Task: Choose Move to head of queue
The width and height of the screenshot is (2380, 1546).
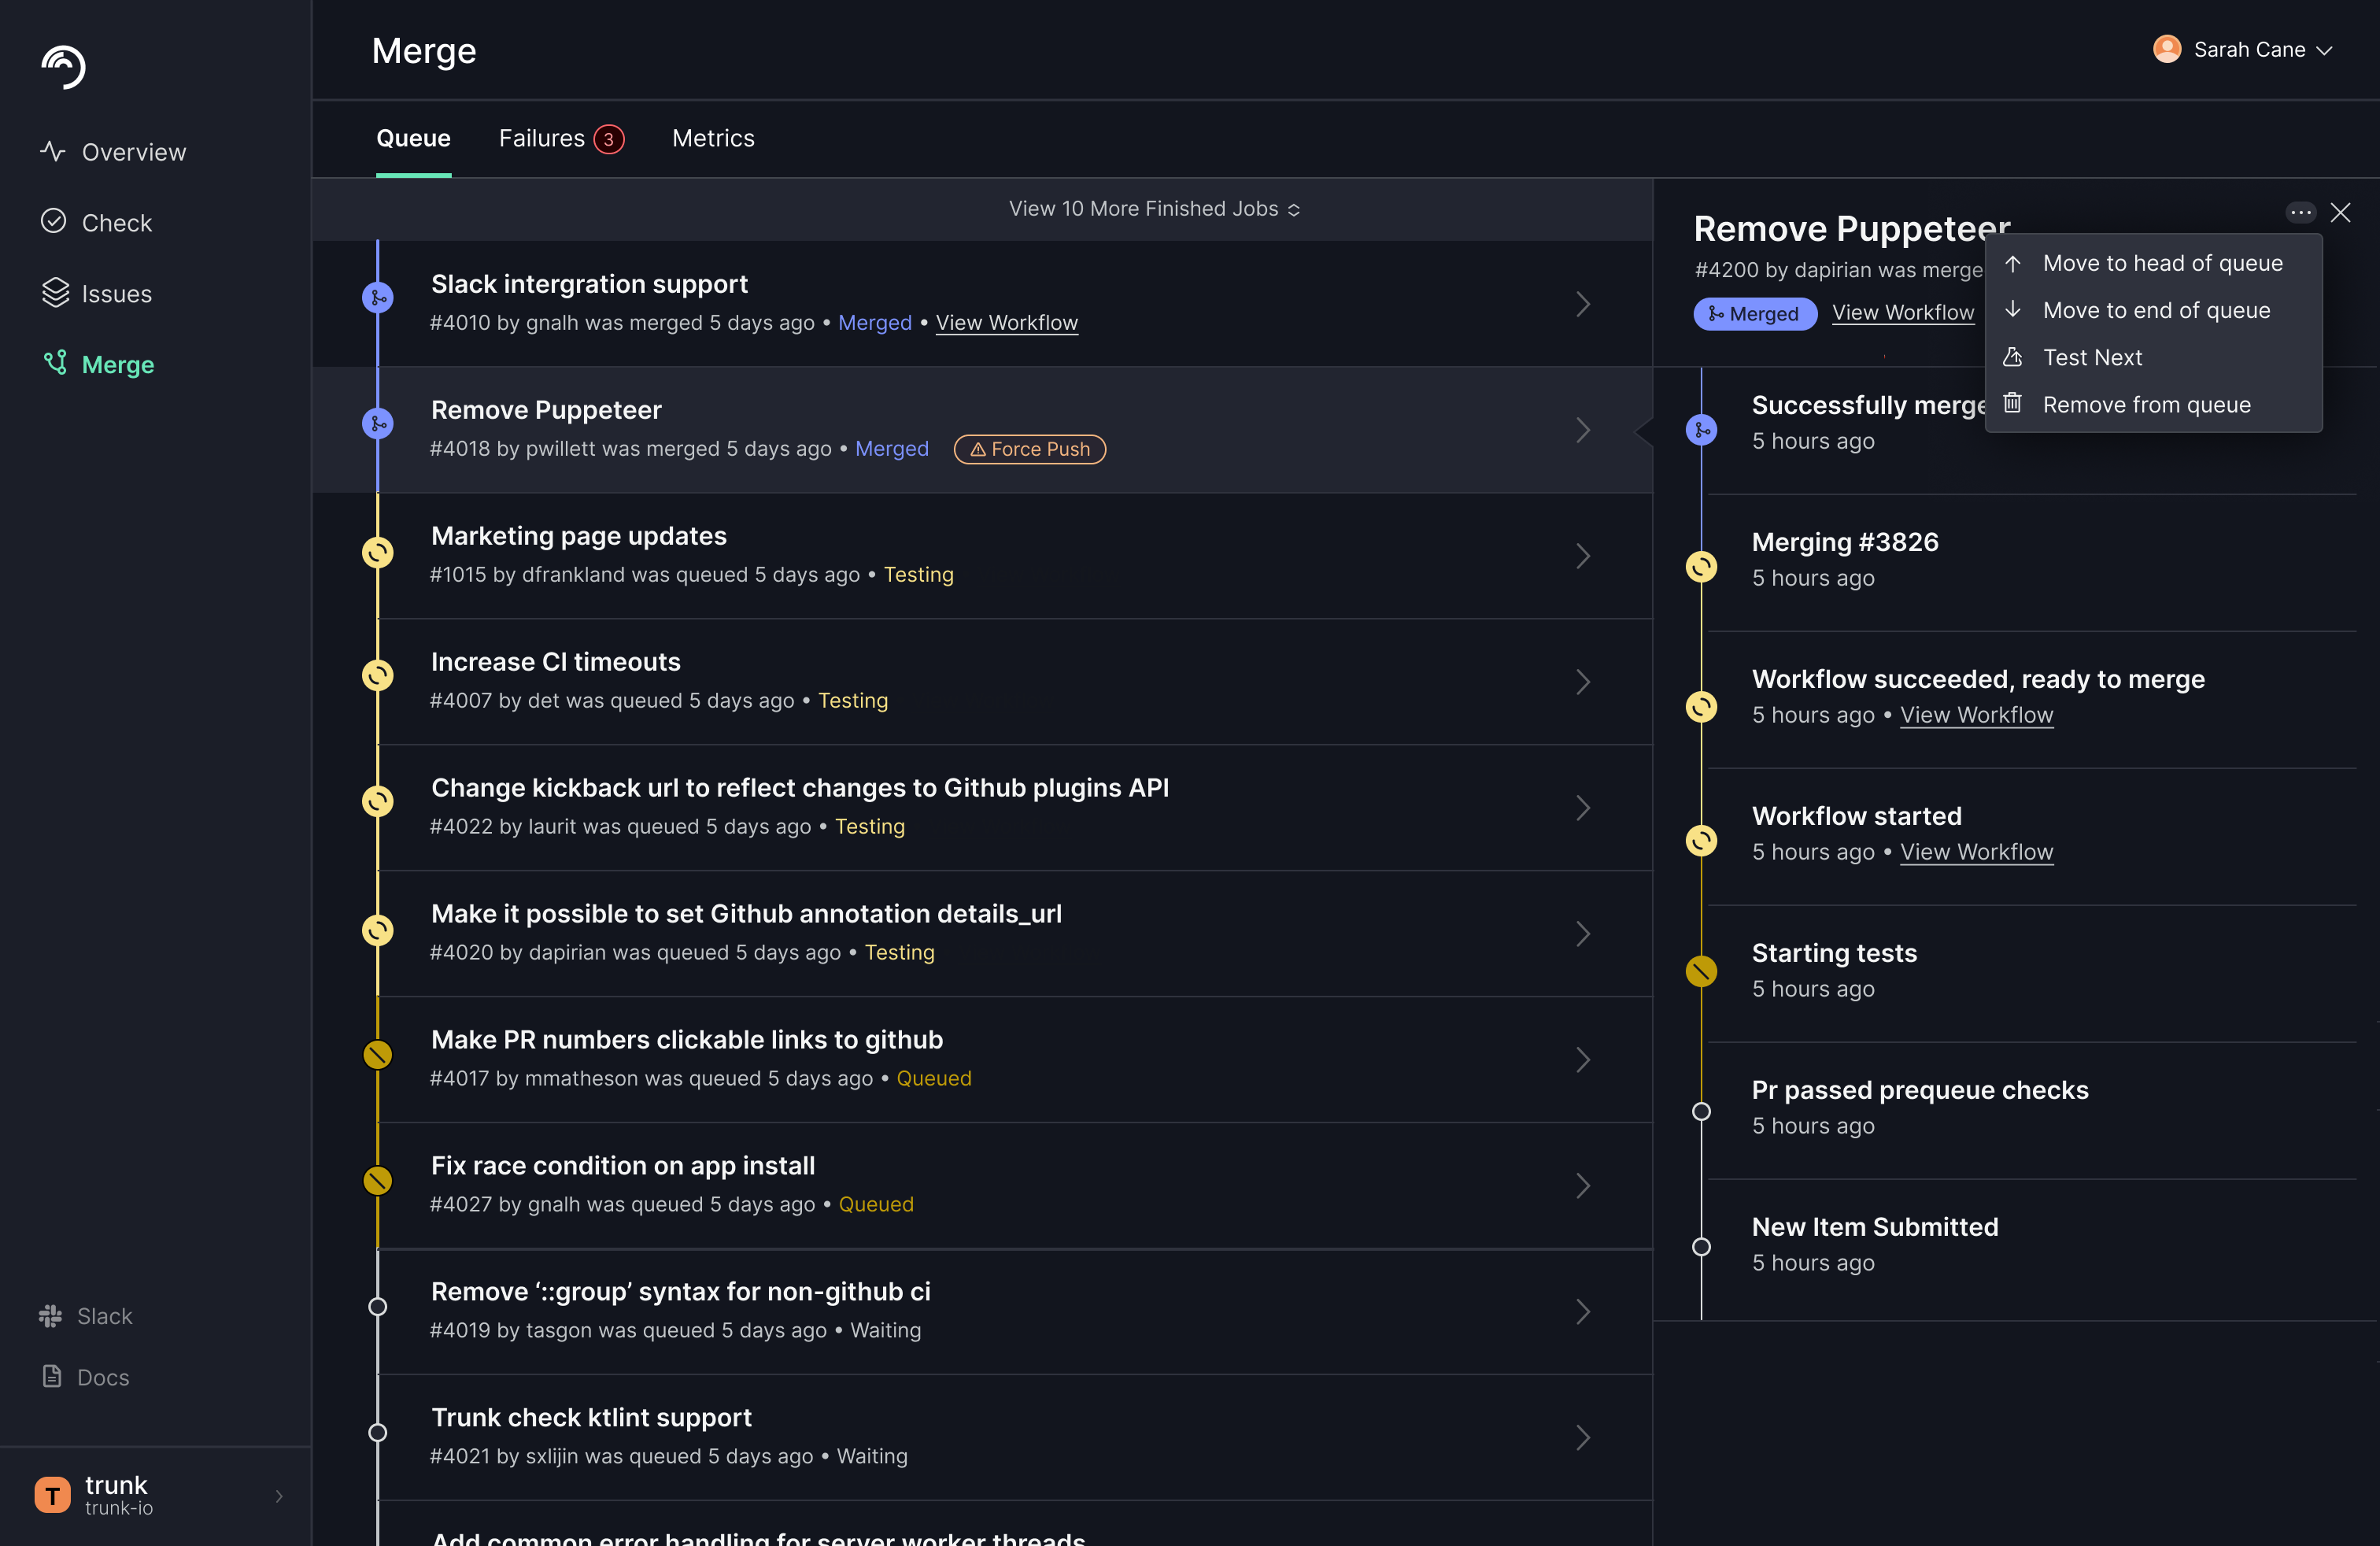Action: coord(2154,263)
